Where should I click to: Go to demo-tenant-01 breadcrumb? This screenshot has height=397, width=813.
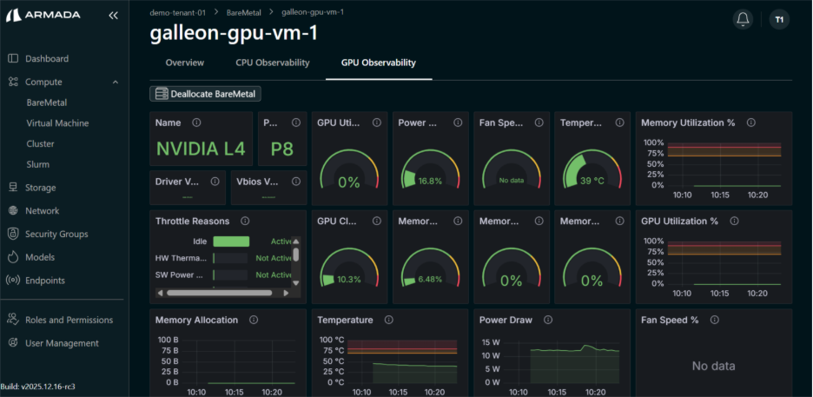click(178, 12)
